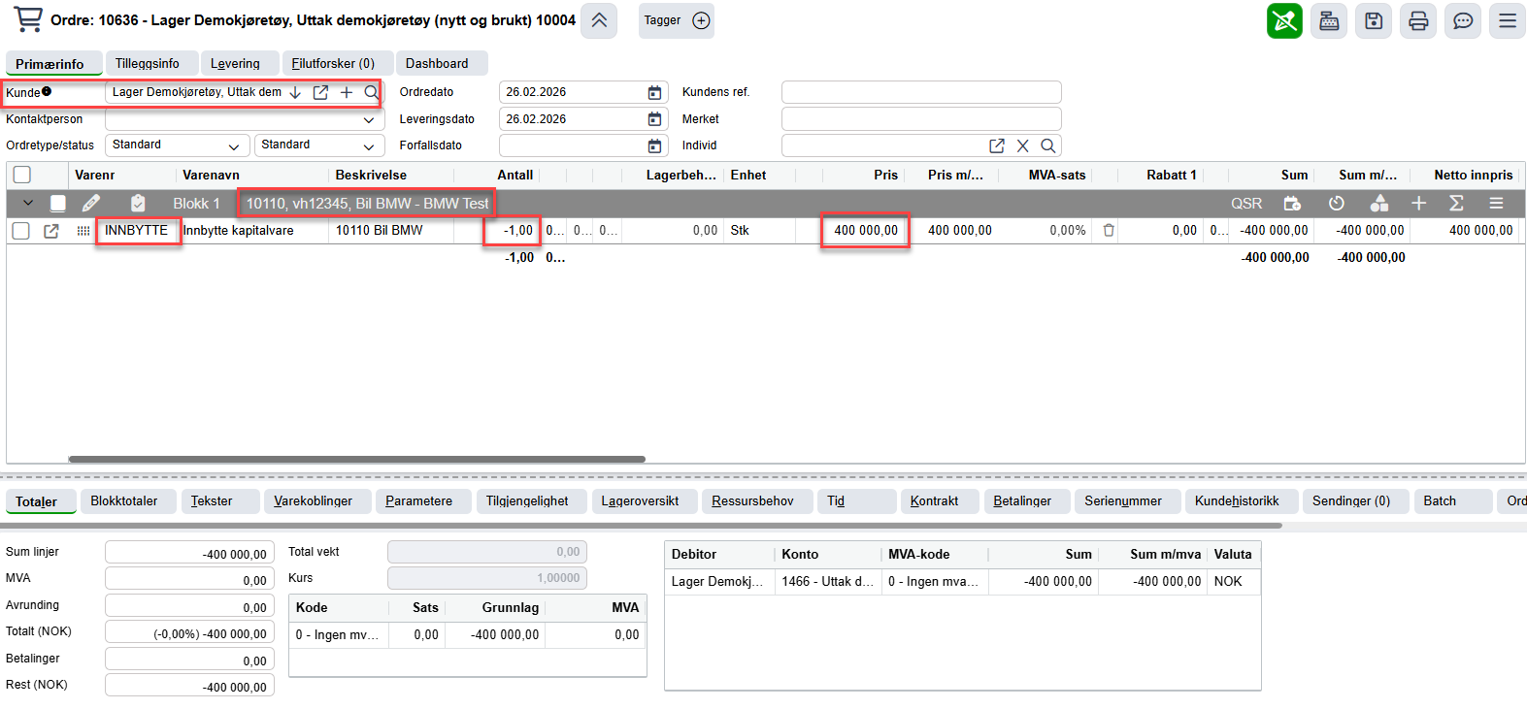Image resolution: width=1527 pixels, height=709 pixels.
Task: Open the Leveringsdato calendar picker
Action: pos(655,119)
